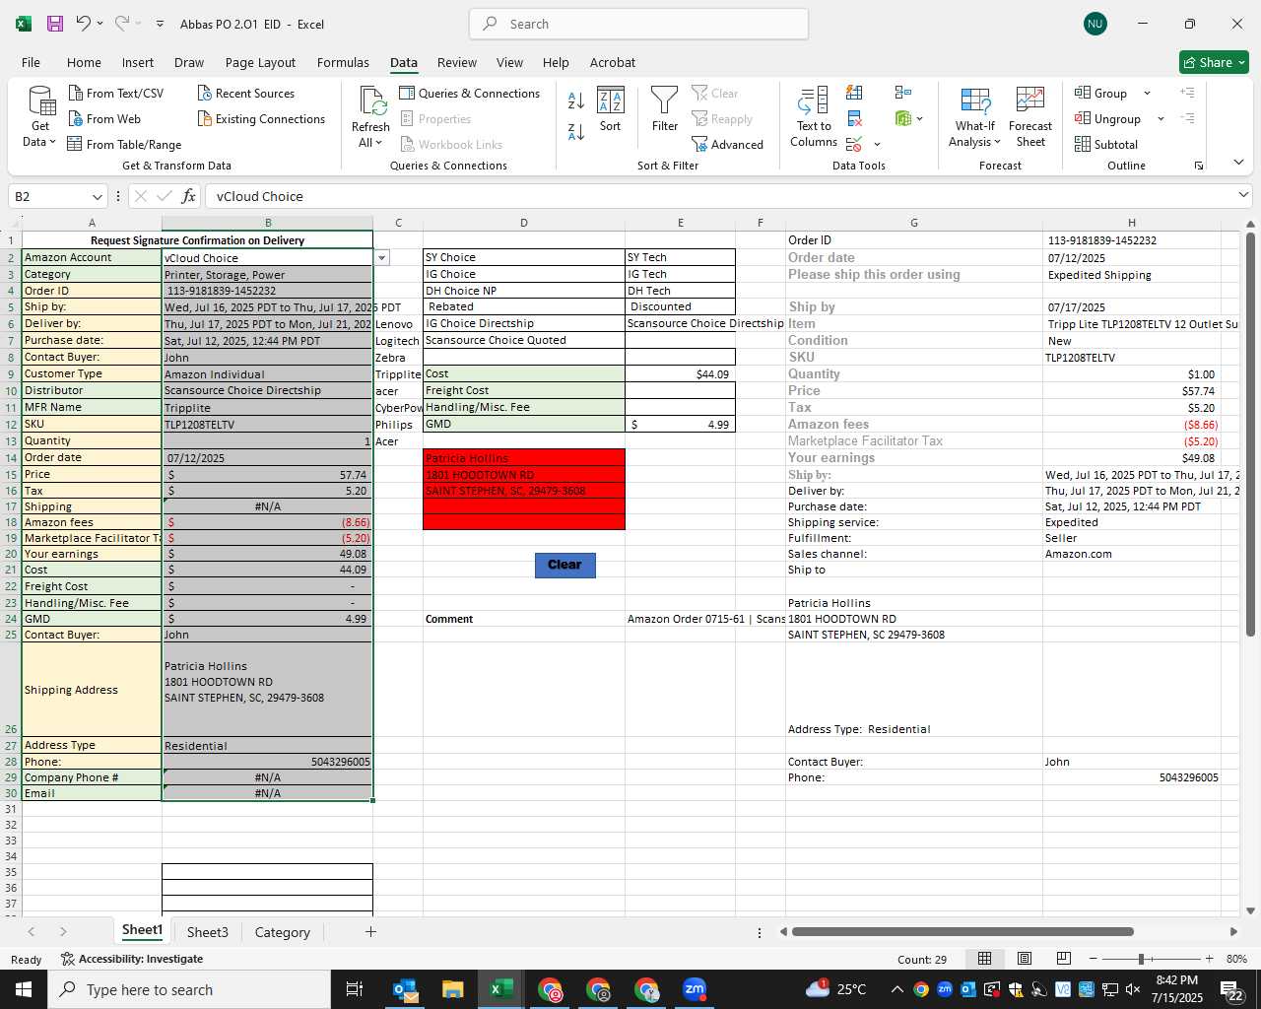Click Accessibility: Investigate status

tap(132, 959)
